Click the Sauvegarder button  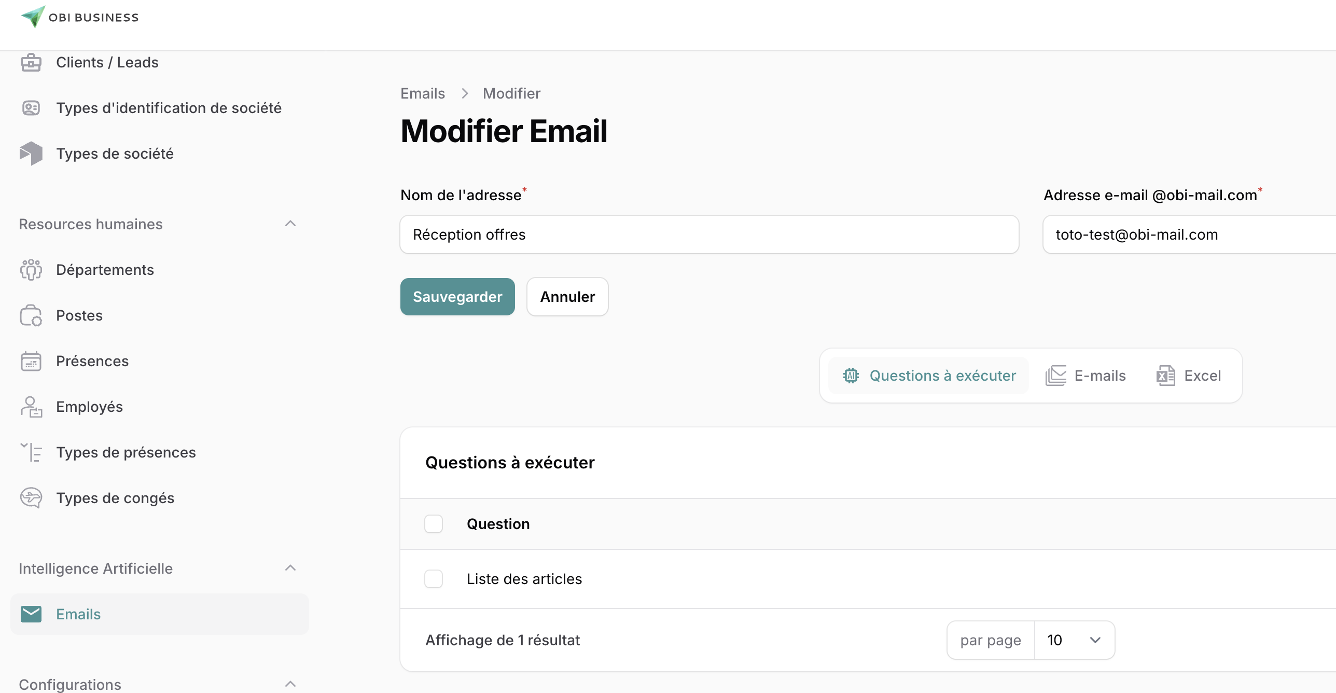point(457,296)
